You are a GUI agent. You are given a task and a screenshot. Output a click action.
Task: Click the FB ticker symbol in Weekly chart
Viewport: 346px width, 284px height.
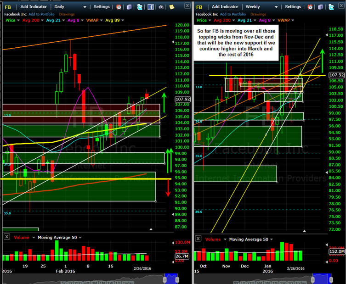click(199, 7)
